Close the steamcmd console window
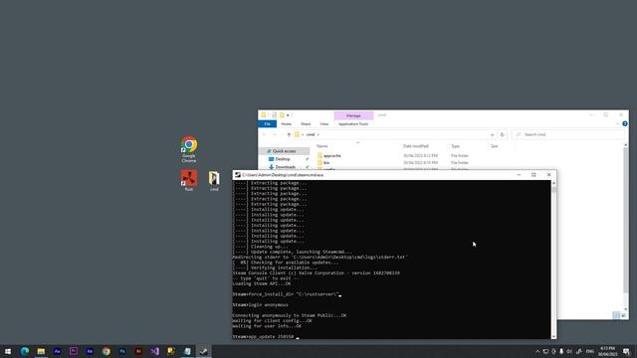The image size is (637, 358). coord(548,175)
